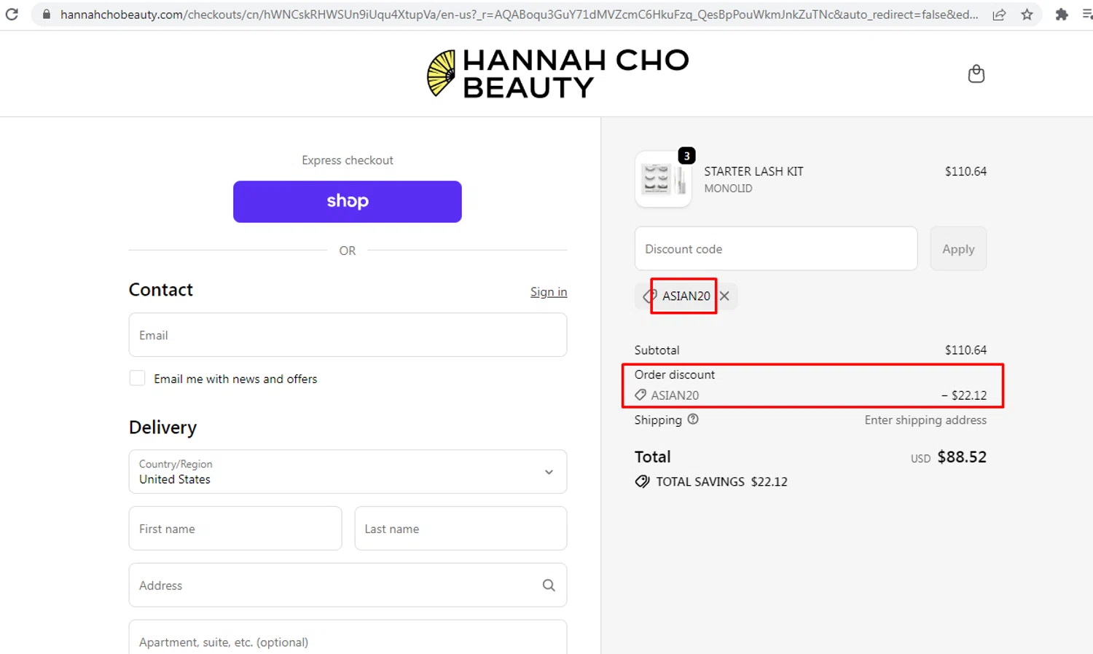Click the Sign in link
Image resolution: width=1093 pixels, height=654 pixels.
(x=549, y=291)
